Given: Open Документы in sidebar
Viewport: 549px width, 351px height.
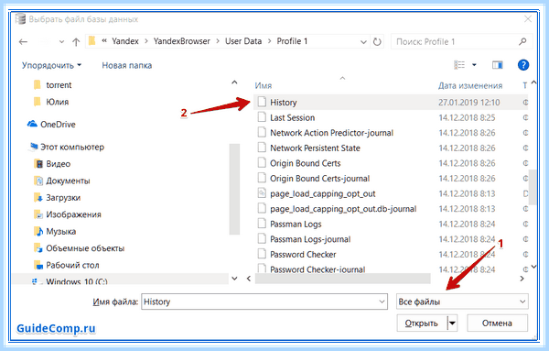Looking at the screenshot, I should click(x=68, y=181).
